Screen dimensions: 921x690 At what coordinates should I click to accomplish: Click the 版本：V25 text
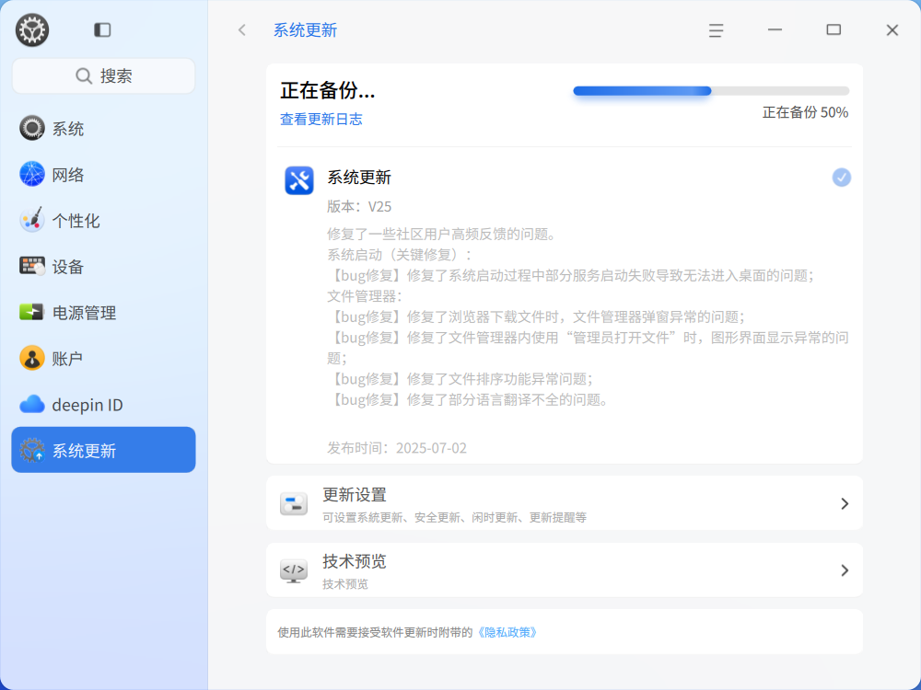pos(359,206)
